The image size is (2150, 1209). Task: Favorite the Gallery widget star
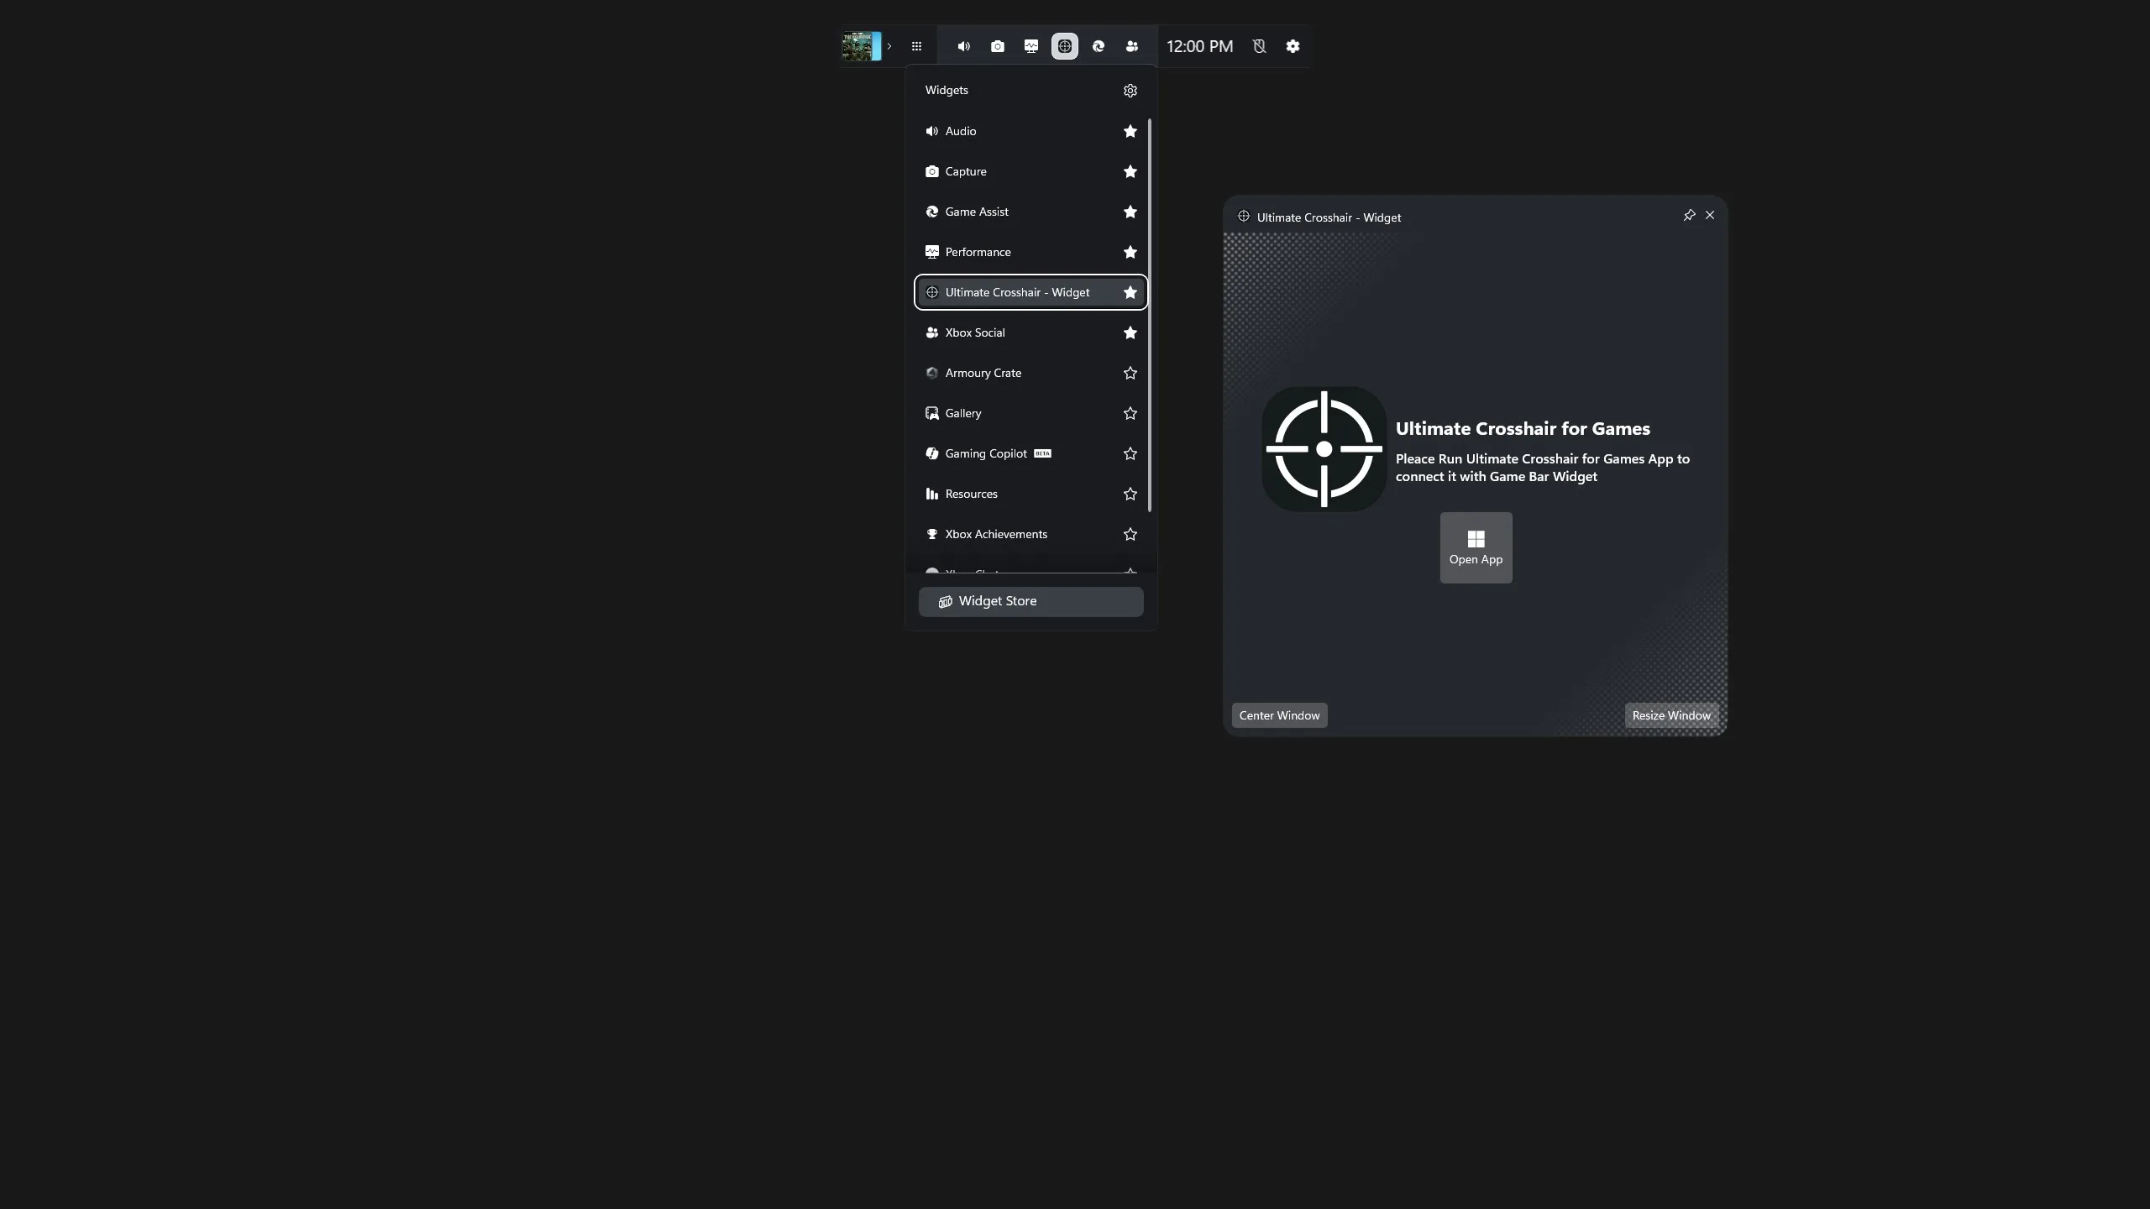(x=1130, y=413)
